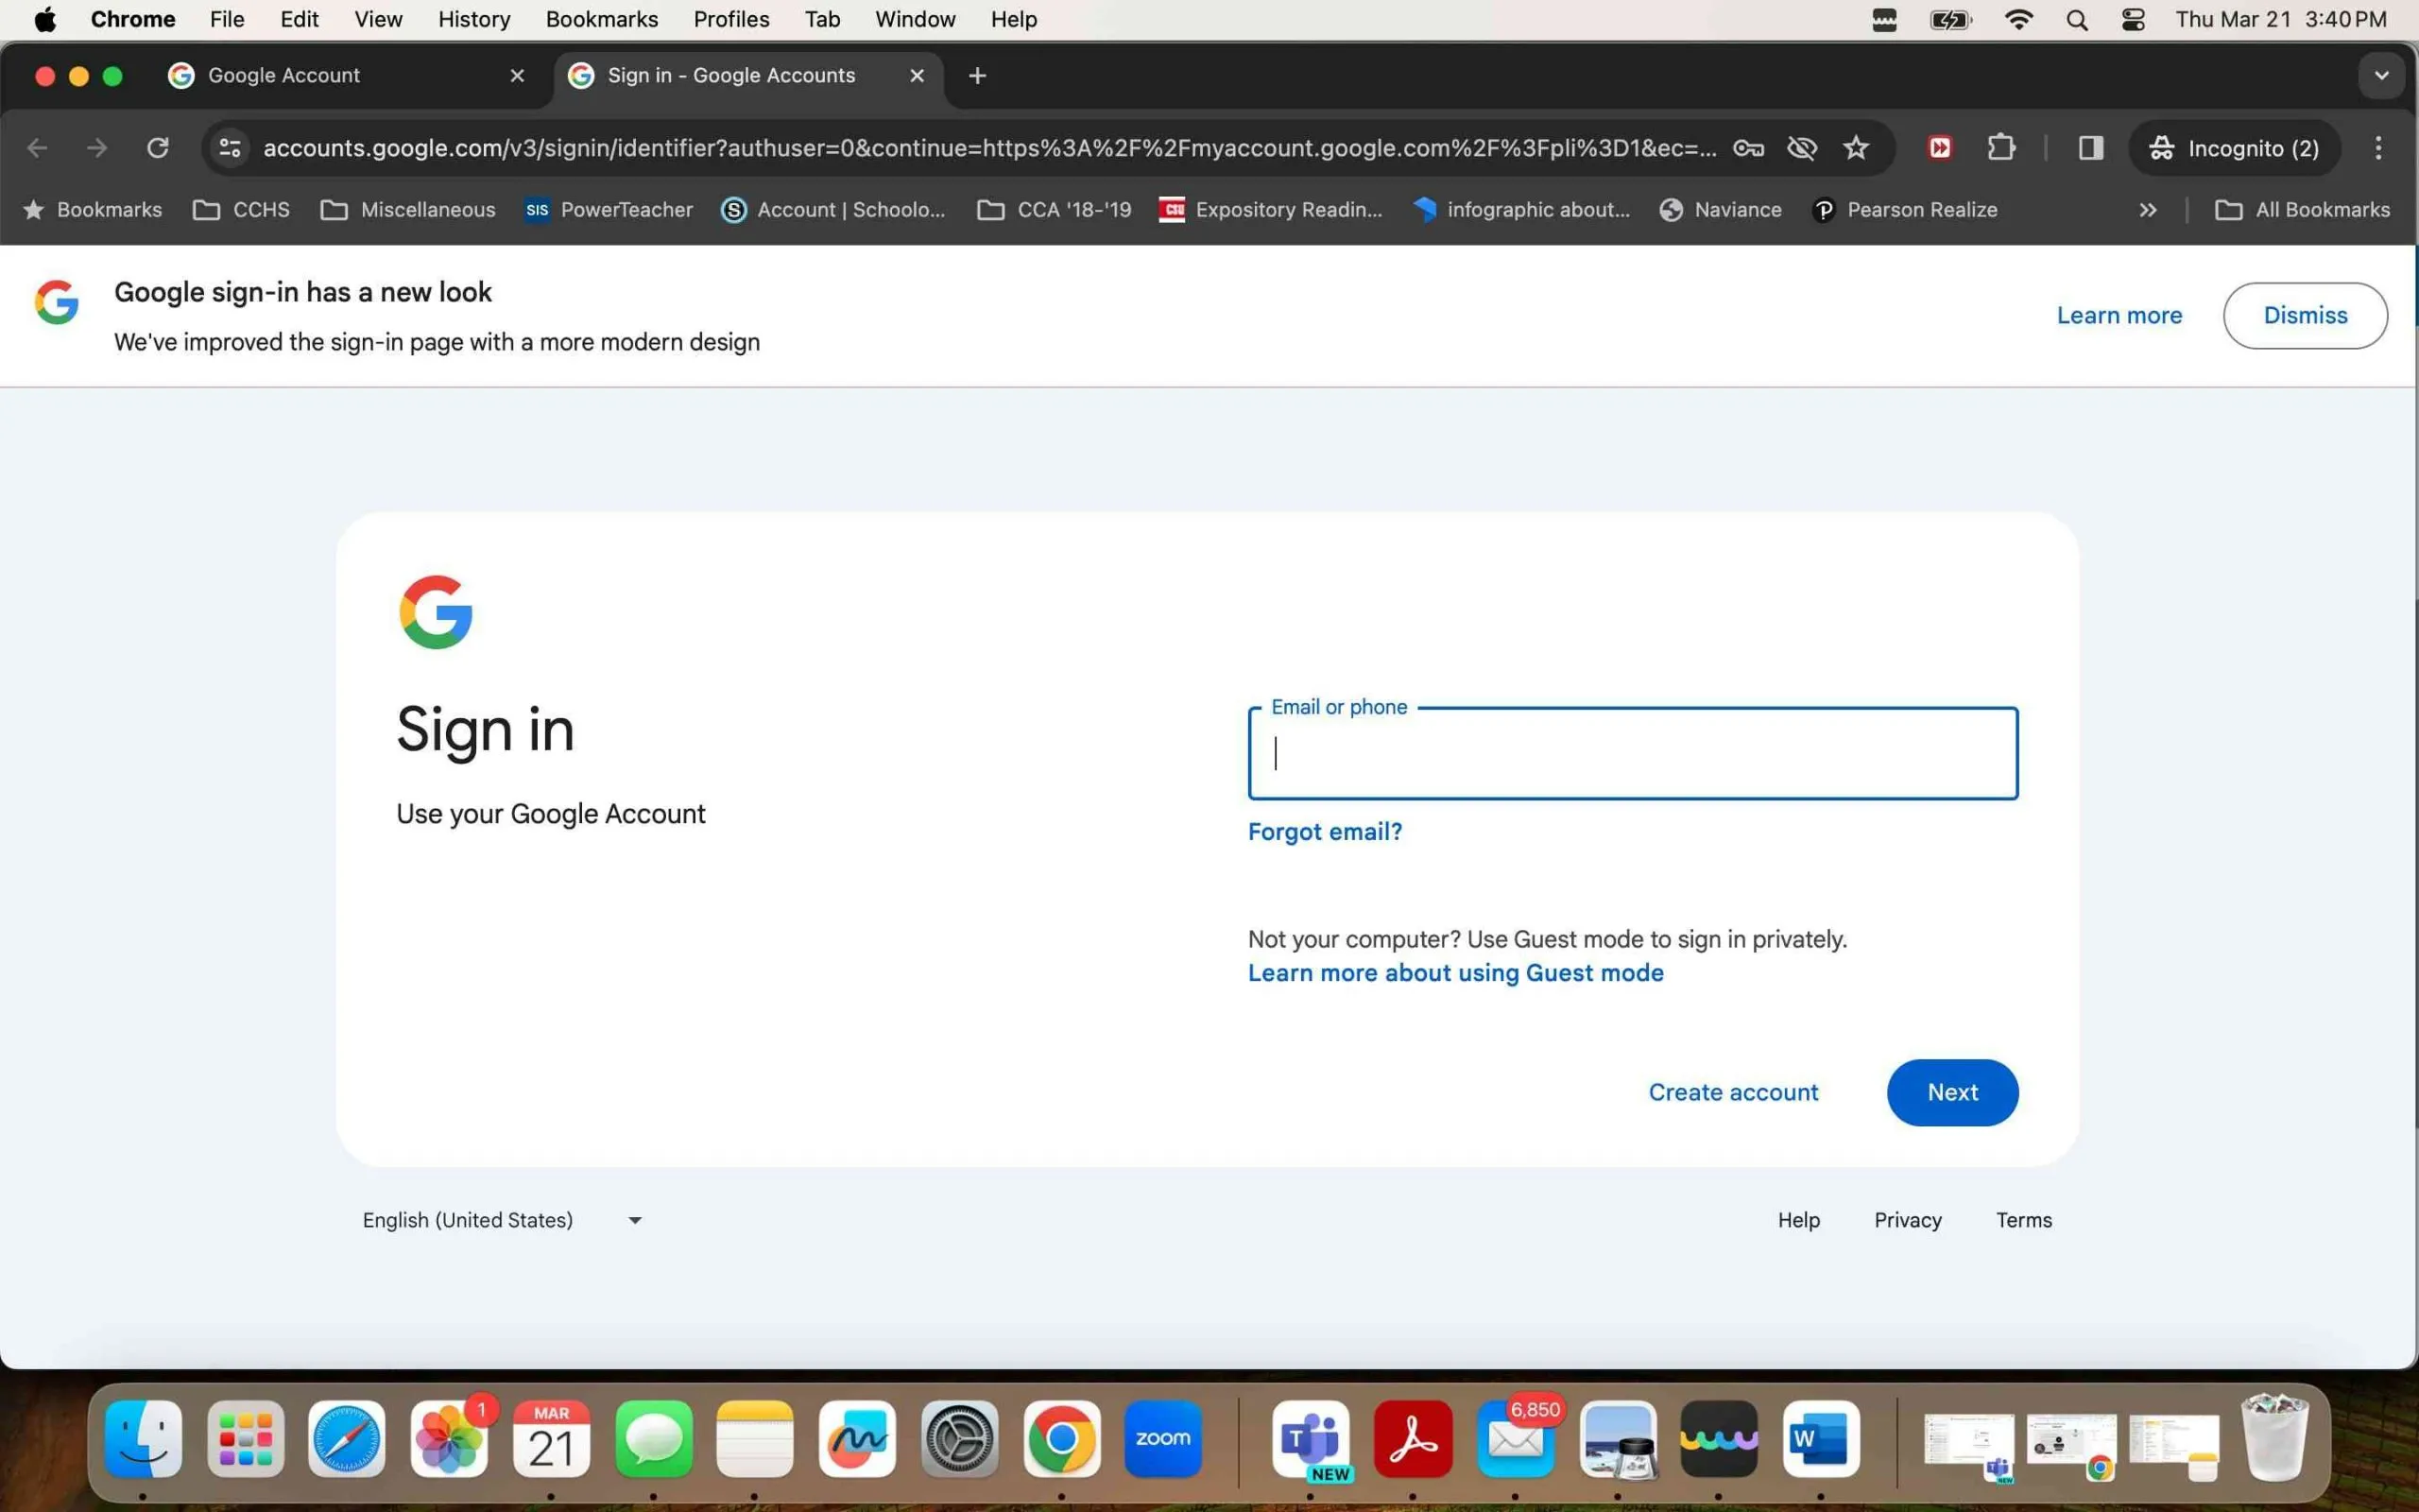Open the History menu

tap(473, 19)
